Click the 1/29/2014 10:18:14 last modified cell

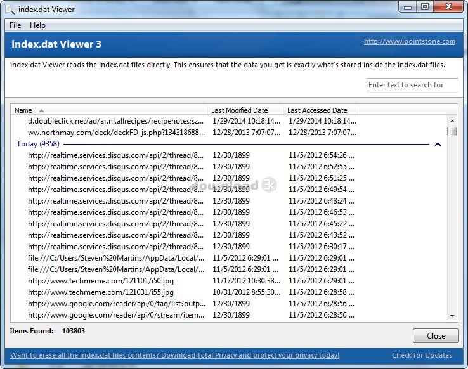pos(246,121)
